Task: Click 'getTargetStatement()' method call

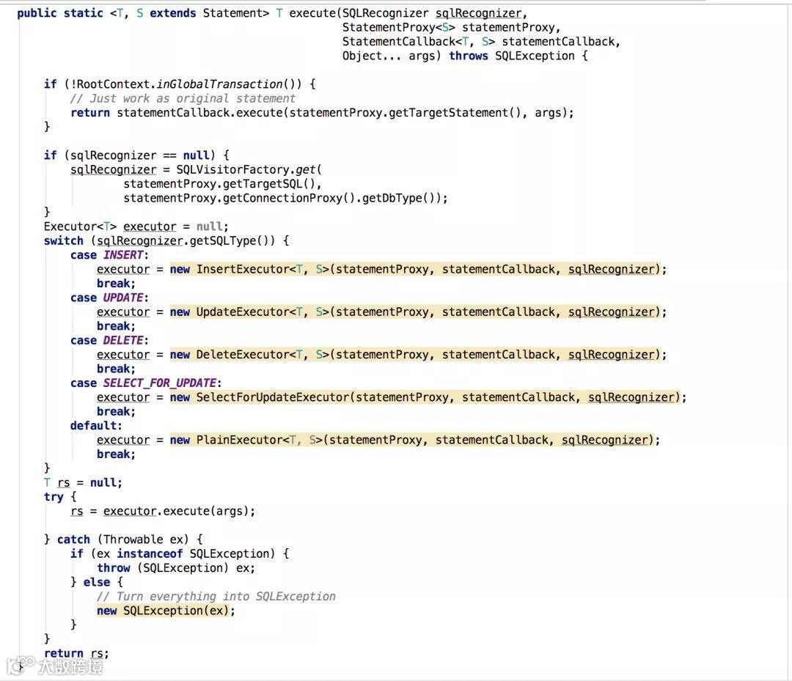Action: point(454,113)
